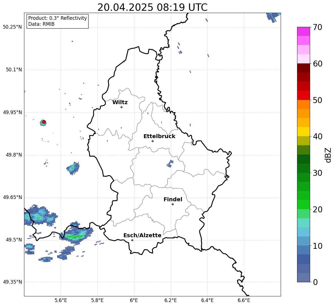The image size is (335, 306).
Task: Click the bright red colorbar band at 50
Action: click(303, 95)
